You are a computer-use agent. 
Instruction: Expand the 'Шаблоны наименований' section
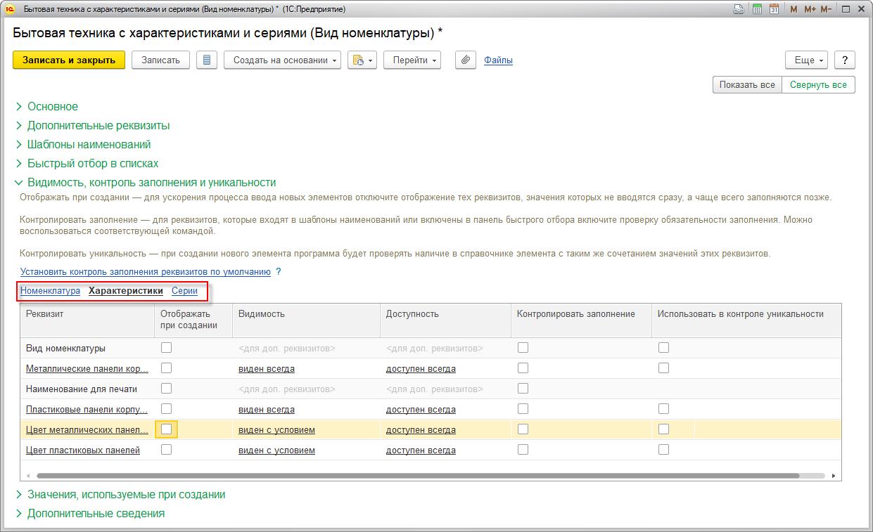coord(89,145)
